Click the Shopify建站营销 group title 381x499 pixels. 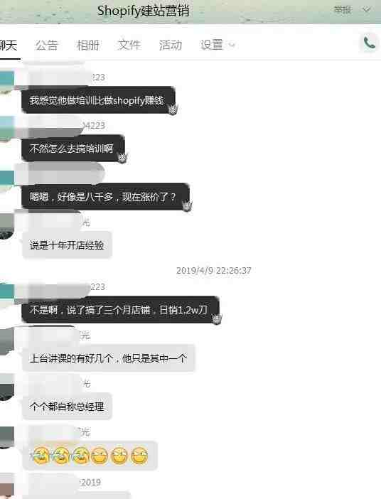pyautogui.click(x=143, y=11)
